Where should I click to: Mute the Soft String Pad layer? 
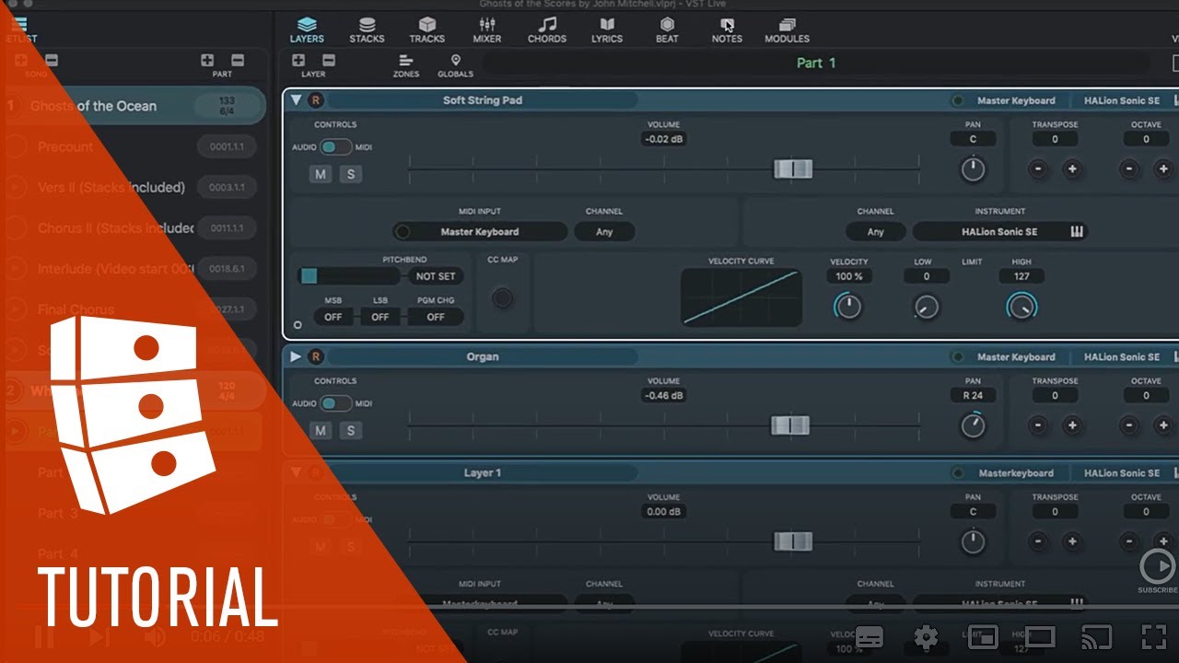pos(320,174)
